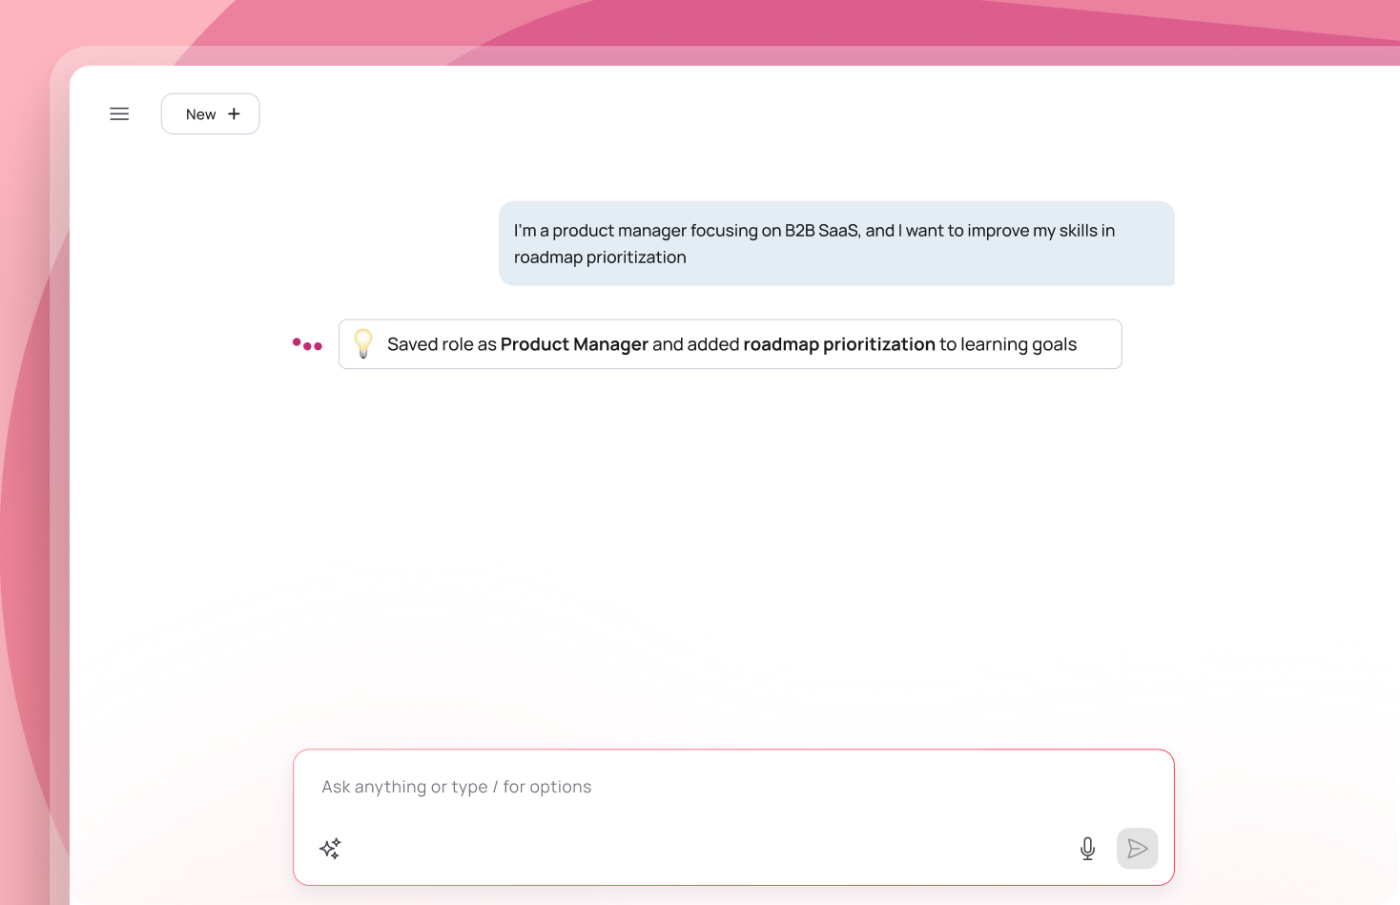Click bold text 'Product Manager'
This screenshot has height=905, width=1400.
pyautogui.click(x=574, y=344)
